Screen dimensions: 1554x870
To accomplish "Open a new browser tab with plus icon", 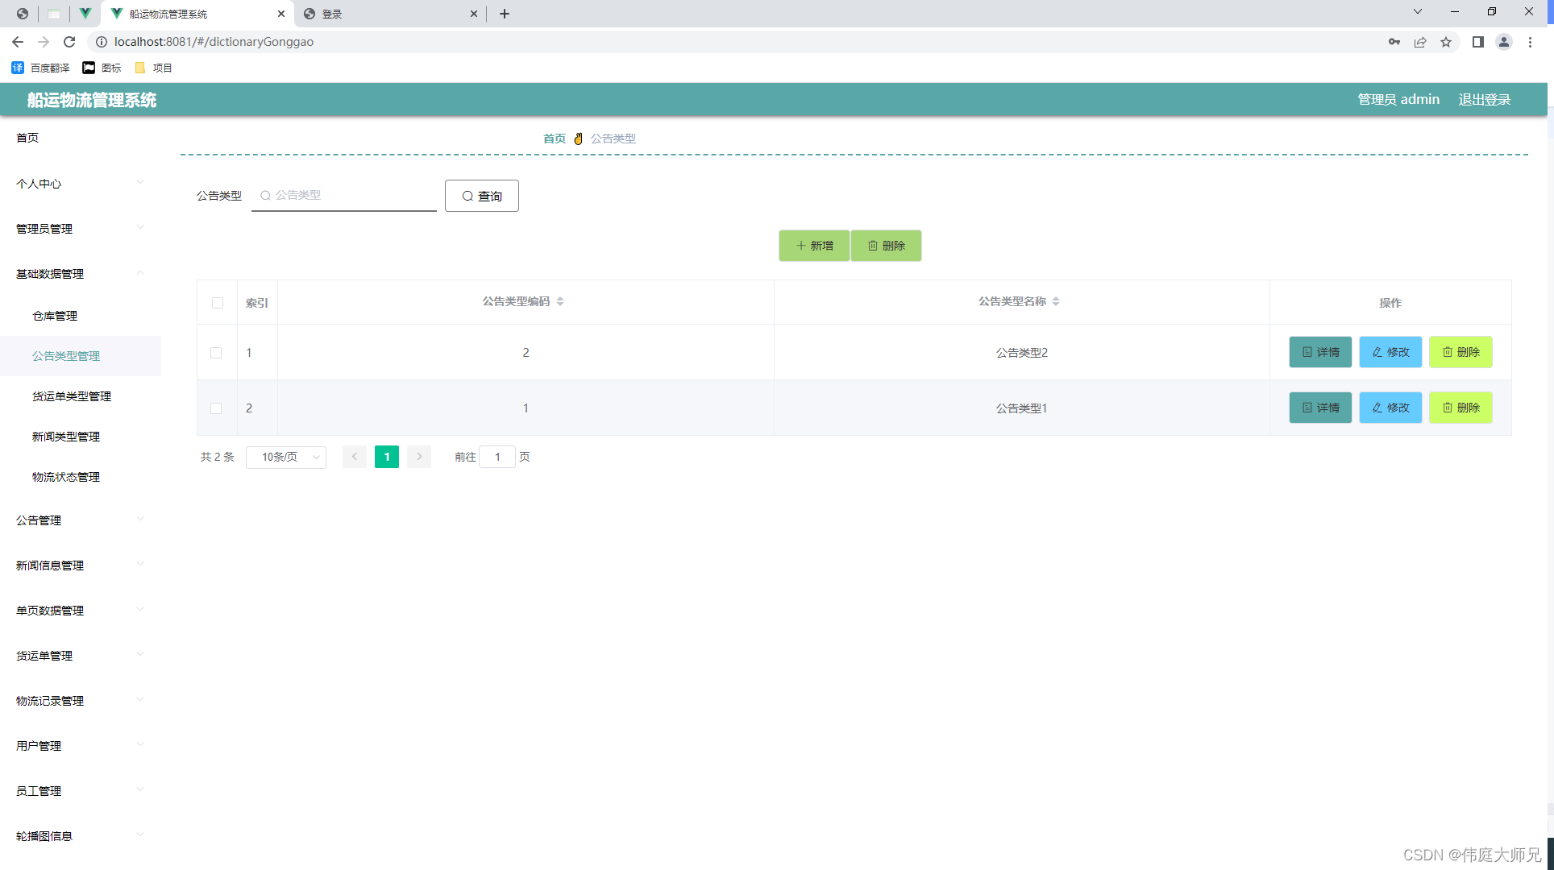I will (x=505, y=14).
